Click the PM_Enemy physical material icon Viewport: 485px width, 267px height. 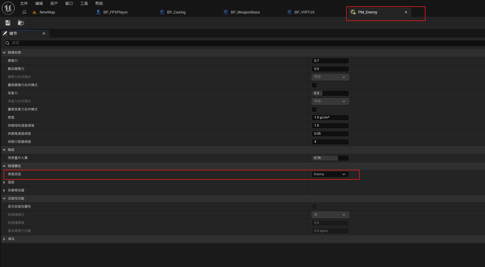353,12
